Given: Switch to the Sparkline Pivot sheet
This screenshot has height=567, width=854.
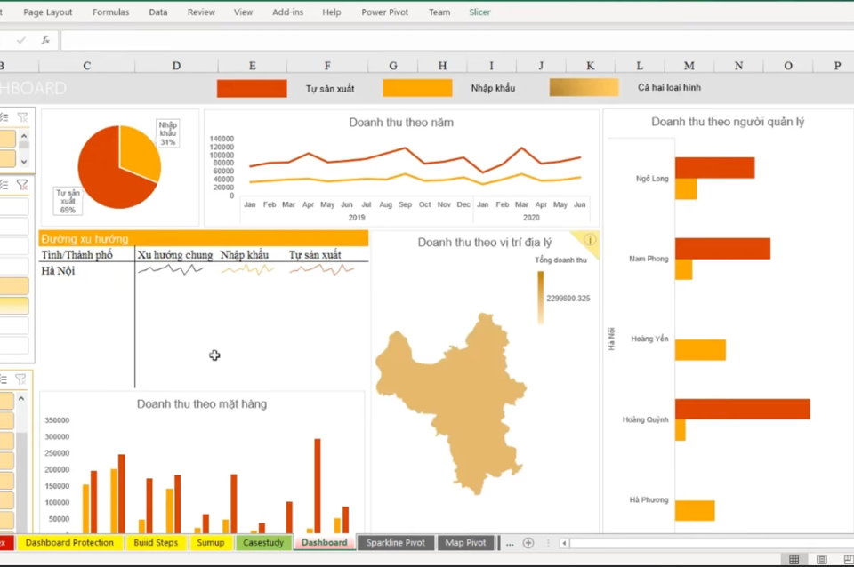Looking at the screenshot, I should pyautogui.click(x=395, y=542).
